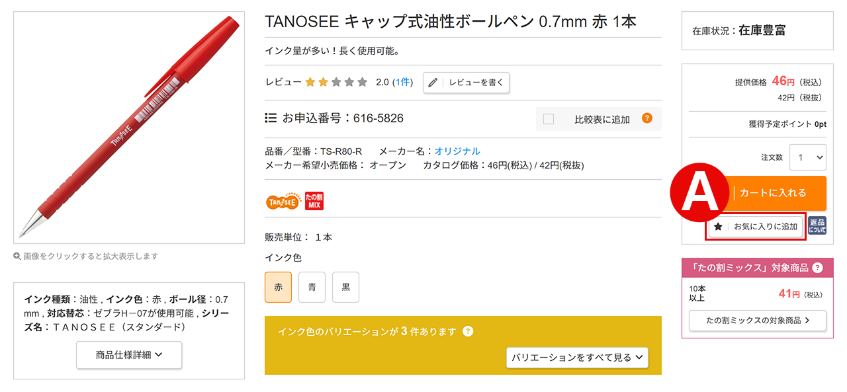The image size is (847, 392).
Task: Select 赤 ink color option
Action: click(278, 287)
